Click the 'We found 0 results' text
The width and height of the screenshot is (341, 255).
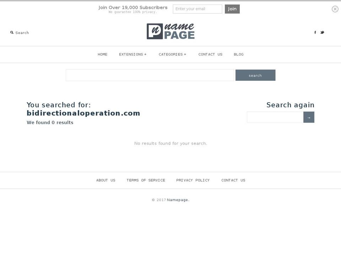50,123
